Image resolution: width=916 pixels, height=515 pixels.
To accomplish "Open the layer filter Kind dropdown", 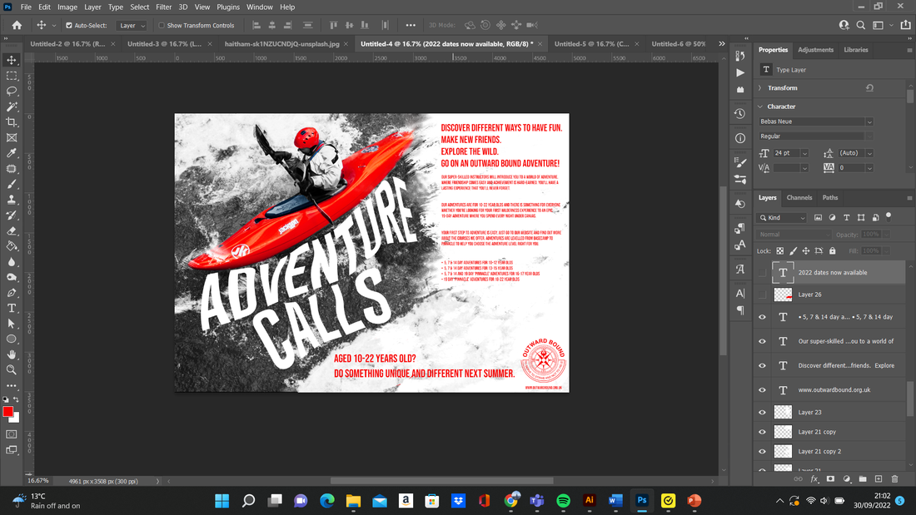I will (x=782, y=218).
